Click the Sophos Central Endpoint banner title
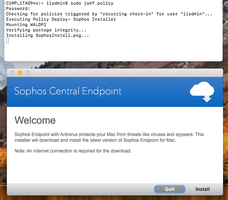Viewport: 228px width, 200px height. [68, 91]
